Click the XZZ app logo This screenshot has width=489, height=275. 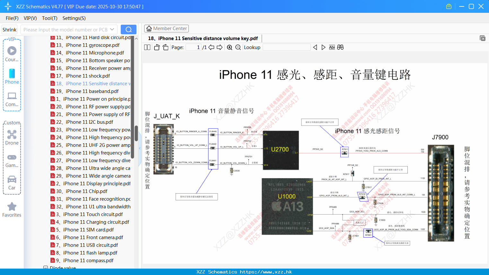pyautogui.click(x=8, y=6)
